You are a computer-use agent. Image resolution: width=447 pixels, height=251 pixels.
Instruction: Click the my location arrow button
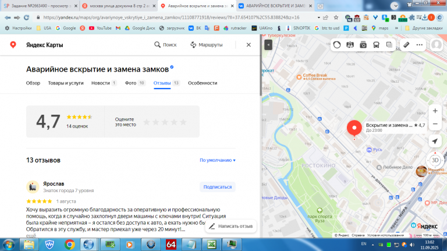[x=435, y=141]
